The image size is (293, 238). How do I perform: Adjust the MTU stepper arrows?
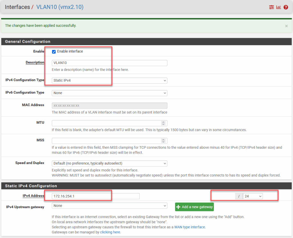click(x=163, y=123)
